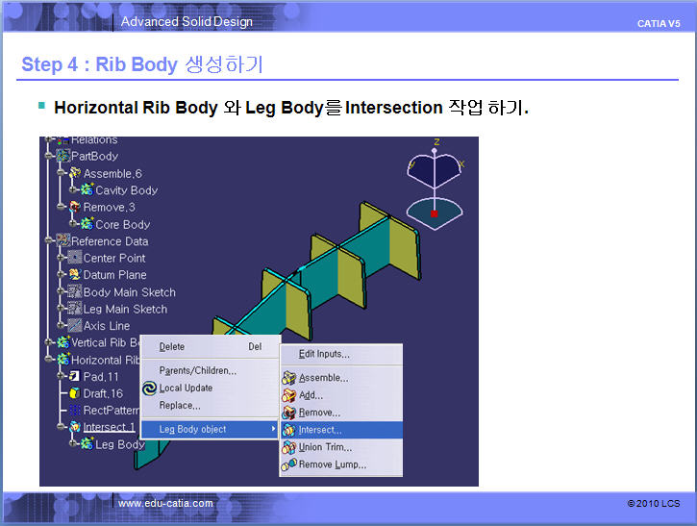Select Edit Inputs... in the submenu
This screenshot has height=526, width=697.
tap(324, 354)
